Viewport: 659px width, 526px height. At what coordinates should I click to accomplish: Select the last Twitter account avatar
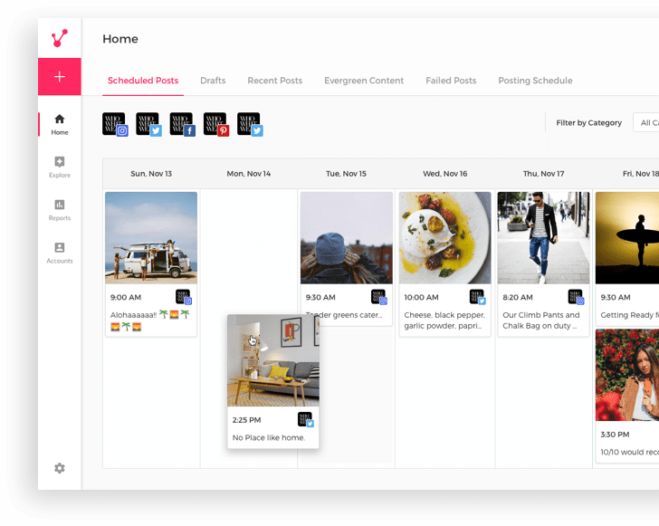pos(250,124)
